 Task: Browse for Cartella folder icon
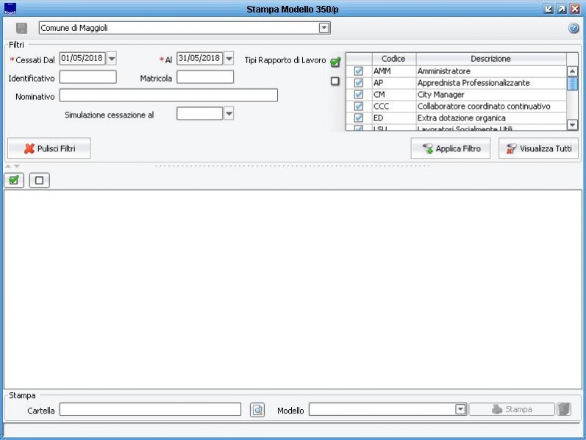pyautogui.click(x=257, y=410)
